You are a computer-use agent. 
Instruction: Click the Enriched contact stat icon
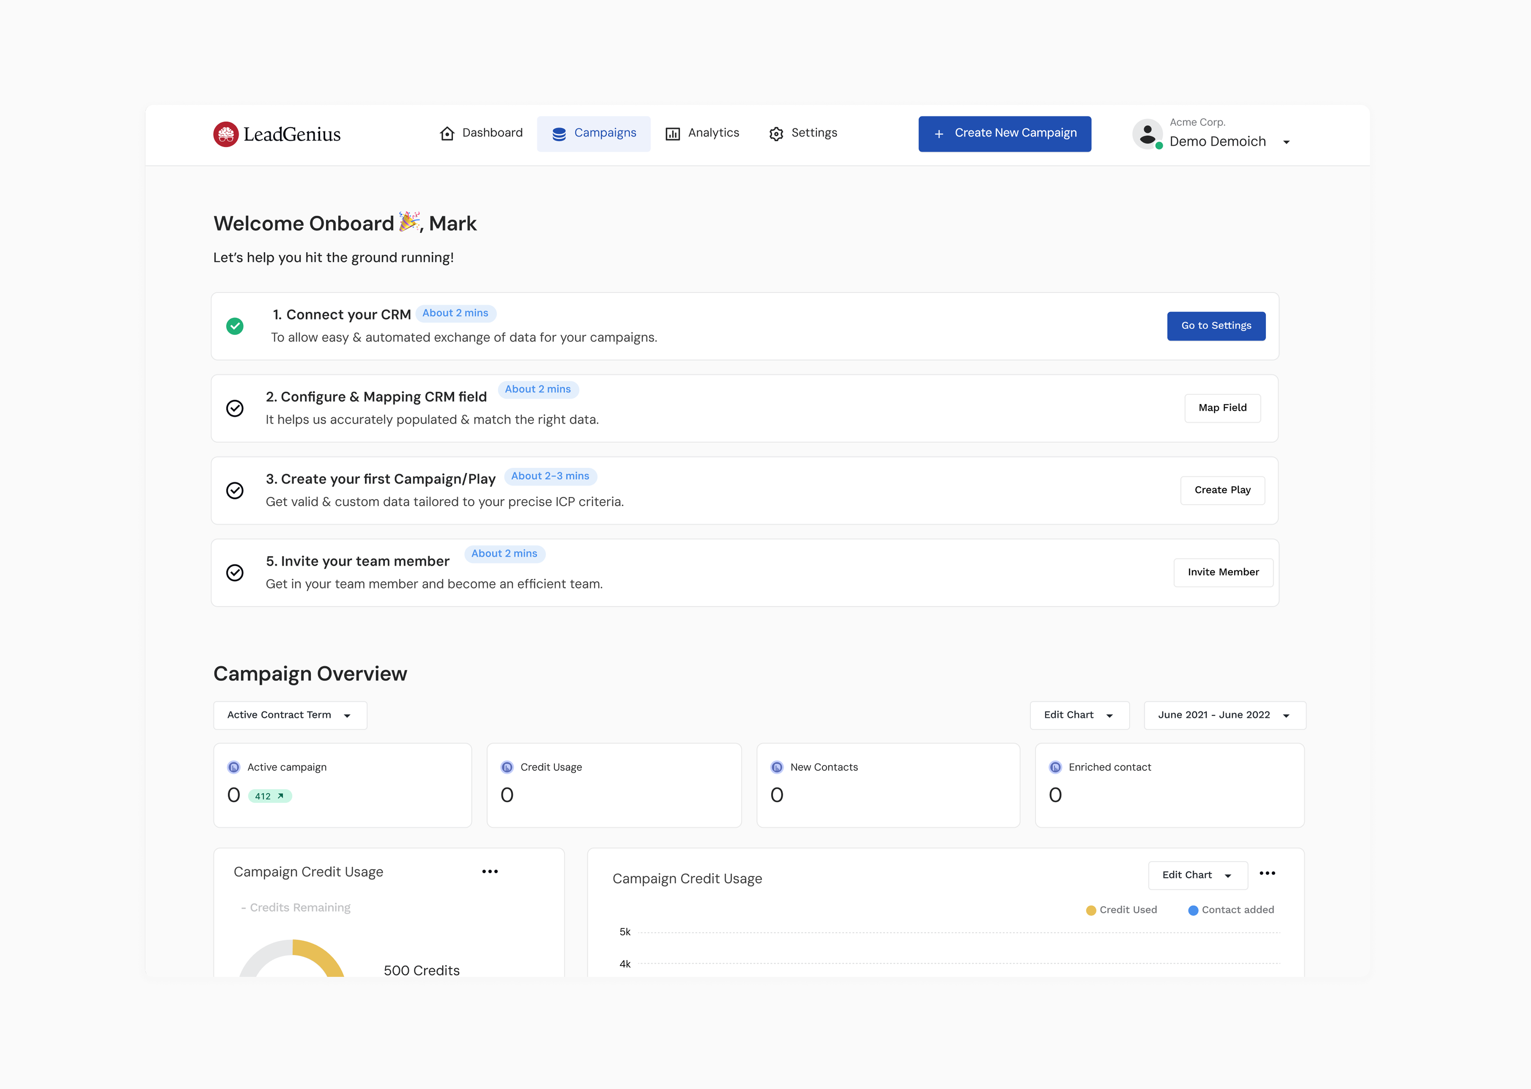point(1055,767)
